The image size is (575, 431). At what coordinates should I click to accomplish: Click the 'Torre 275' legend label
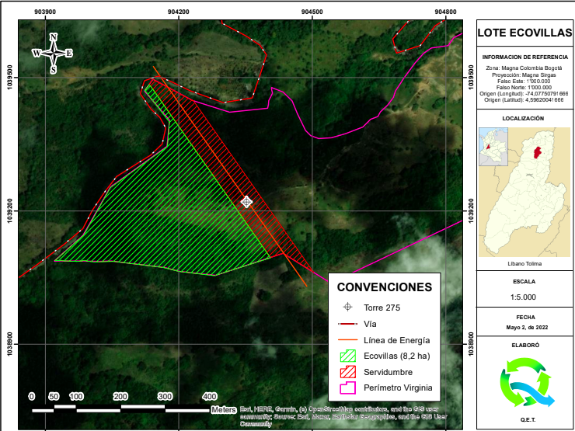pyautogui.click(x=382, y=308)
